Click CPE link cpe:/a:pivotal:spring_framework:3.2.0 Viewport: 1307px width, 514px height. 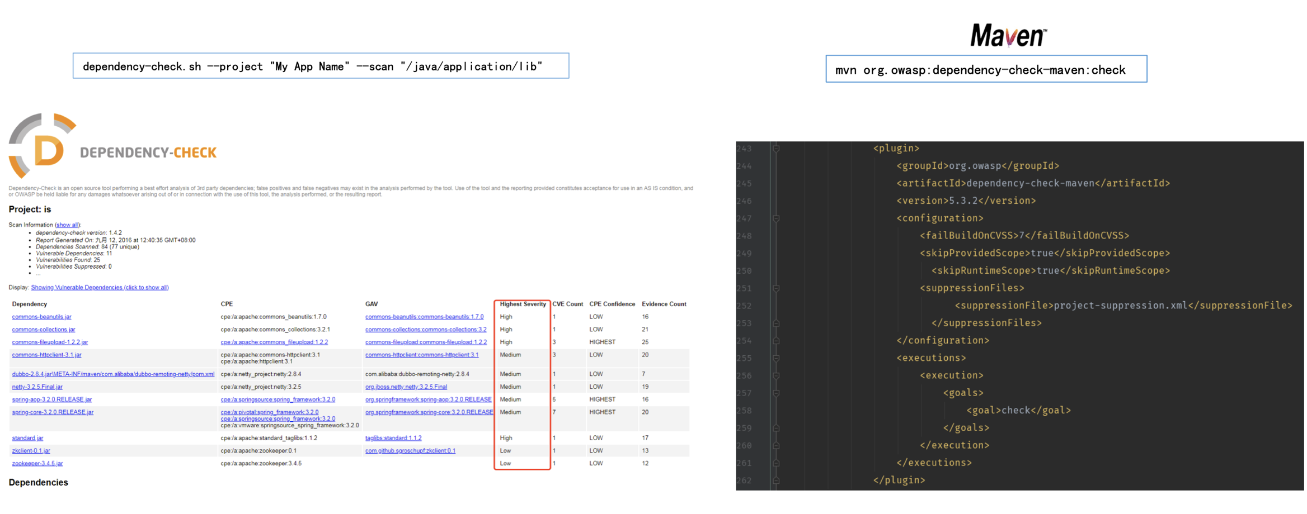tap(269, 412)
